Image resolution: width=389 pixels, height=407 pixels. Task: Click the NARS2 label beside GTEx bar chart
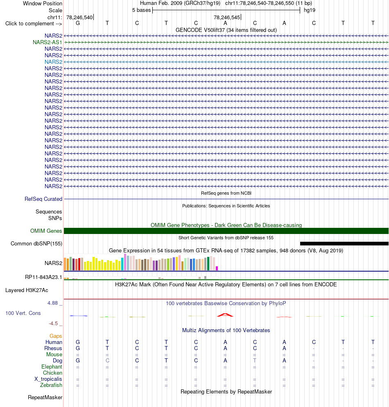(53, 263)
